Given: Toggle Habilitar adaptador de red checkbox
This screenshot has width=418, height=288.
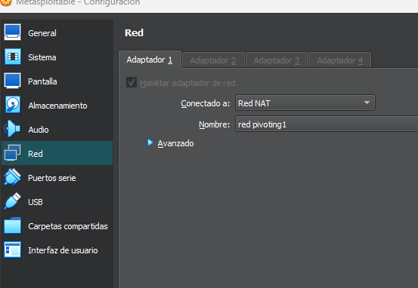Looking at the screenshot, I should pos(132,82).
